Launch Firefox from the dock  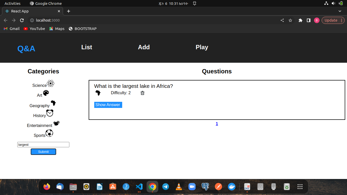tap(47, 187)
